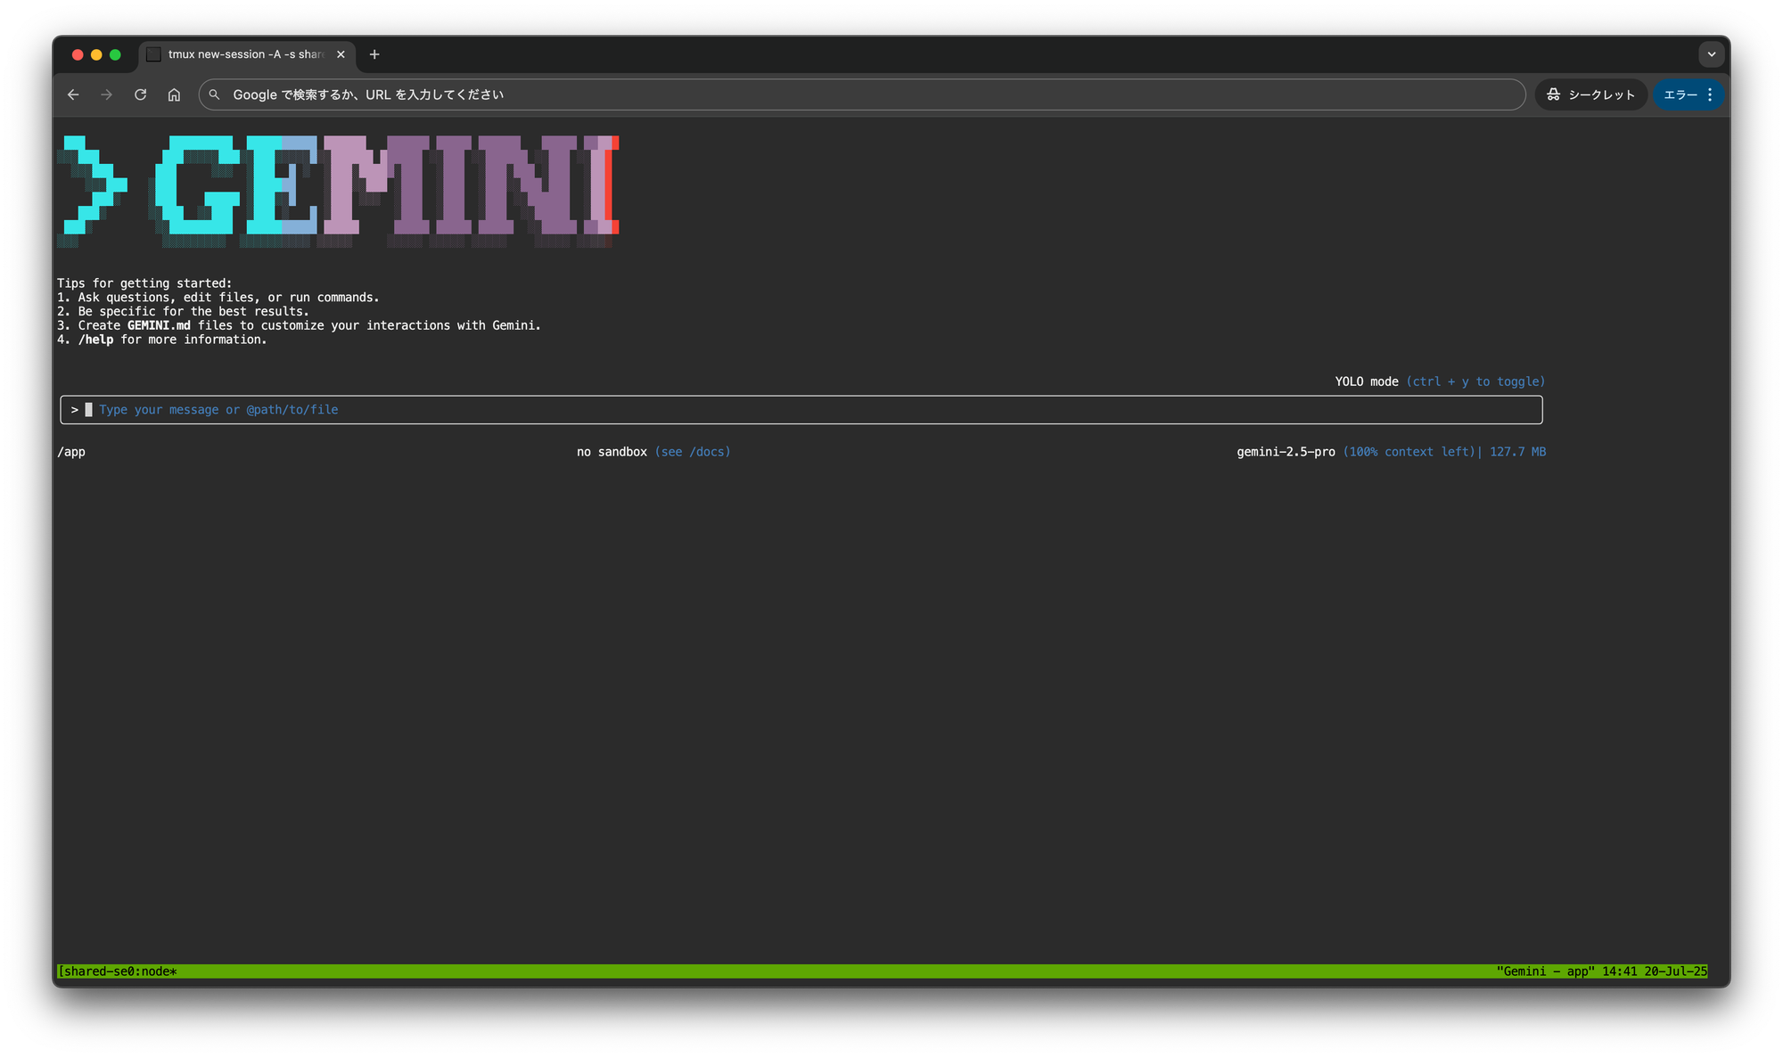The image size is (1783, 1057).
Task: Click the green fullscreen window button
Action: (x=115, y=54)
